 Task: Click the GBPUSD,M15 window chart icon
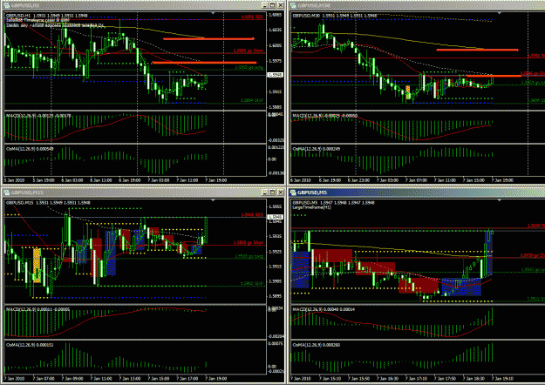coord(7,192)
